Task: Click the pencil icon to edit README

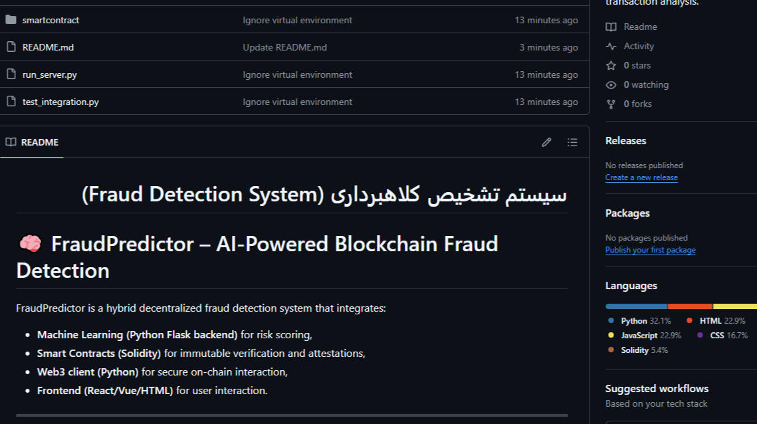Action: tap(546, 142)
